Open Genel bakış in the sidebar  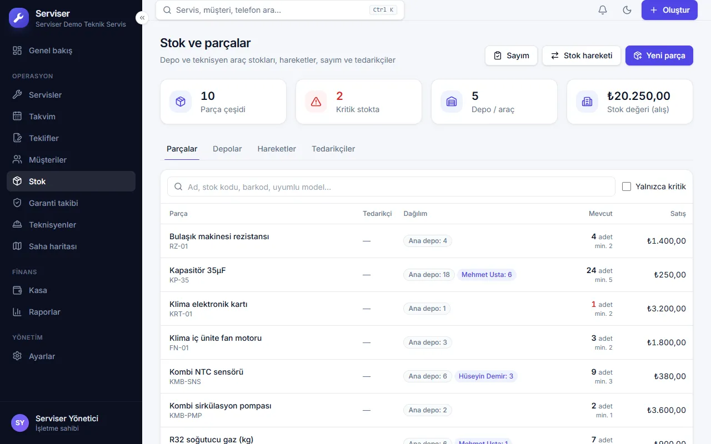point(71,51)
